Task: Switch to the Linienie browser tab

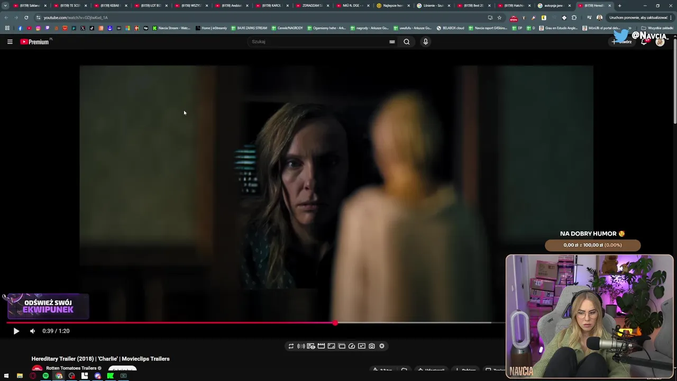Action: [x=433, y=6]
